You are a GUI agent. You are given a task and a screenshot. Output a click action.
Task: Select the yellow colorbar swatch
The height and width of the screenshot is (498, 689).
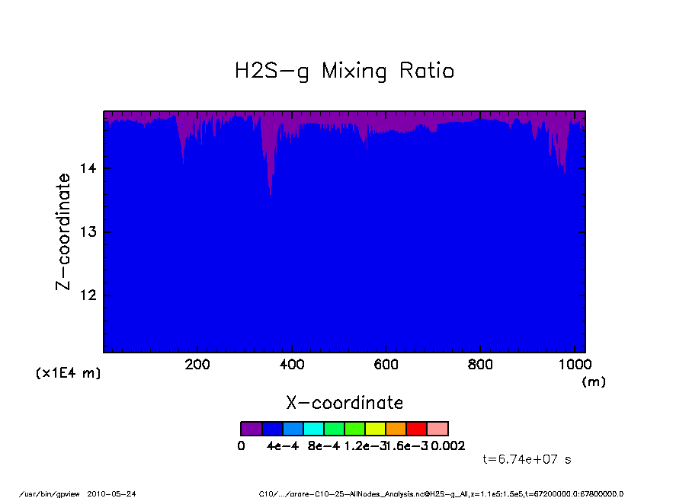pos(375,429)
